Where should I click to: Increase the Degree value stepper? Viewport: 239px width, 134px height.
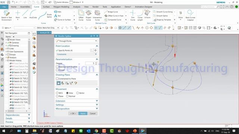click(x=96, y=63)
